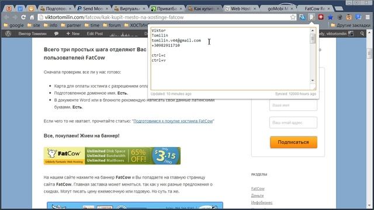Click Edit Post in the admin bar
This screenshot has height=210, width=374.
pos(95,34)
